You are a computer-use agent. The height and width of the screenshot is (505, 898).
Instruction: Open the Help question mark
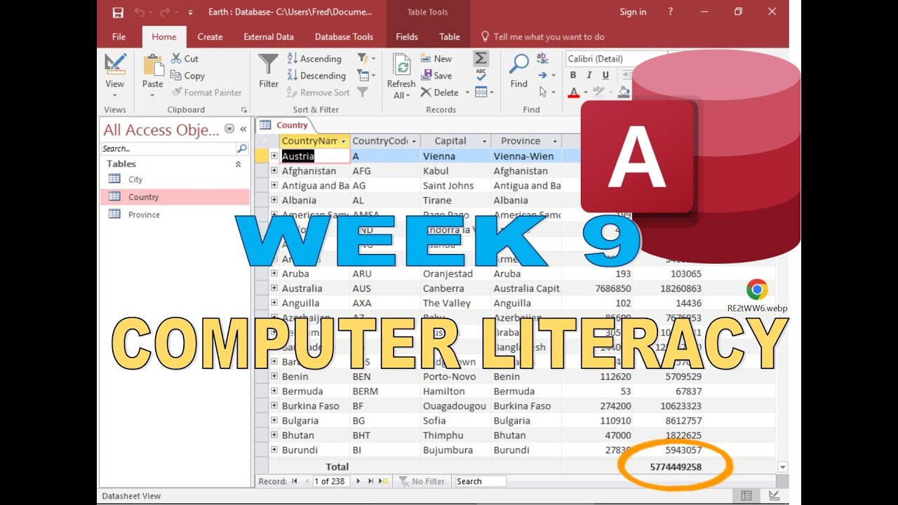click(671, 12)
